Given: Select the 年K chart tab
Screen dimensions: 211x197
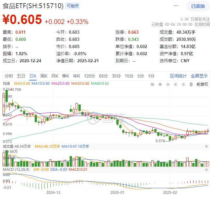Looking at the screenshot, I should click(76, 76).
